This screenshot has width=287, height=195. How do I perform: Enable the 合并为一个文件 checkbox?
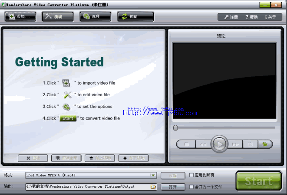click(x=191, y=187)
